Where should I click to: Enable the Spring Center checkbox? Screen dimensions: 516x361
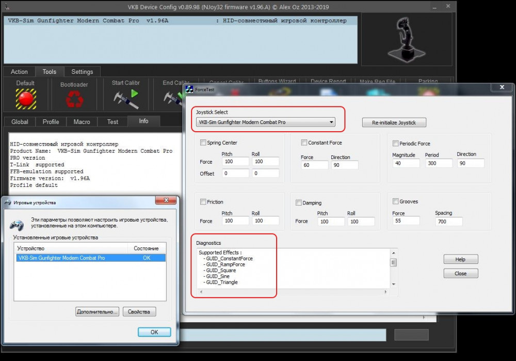(203, 143)
